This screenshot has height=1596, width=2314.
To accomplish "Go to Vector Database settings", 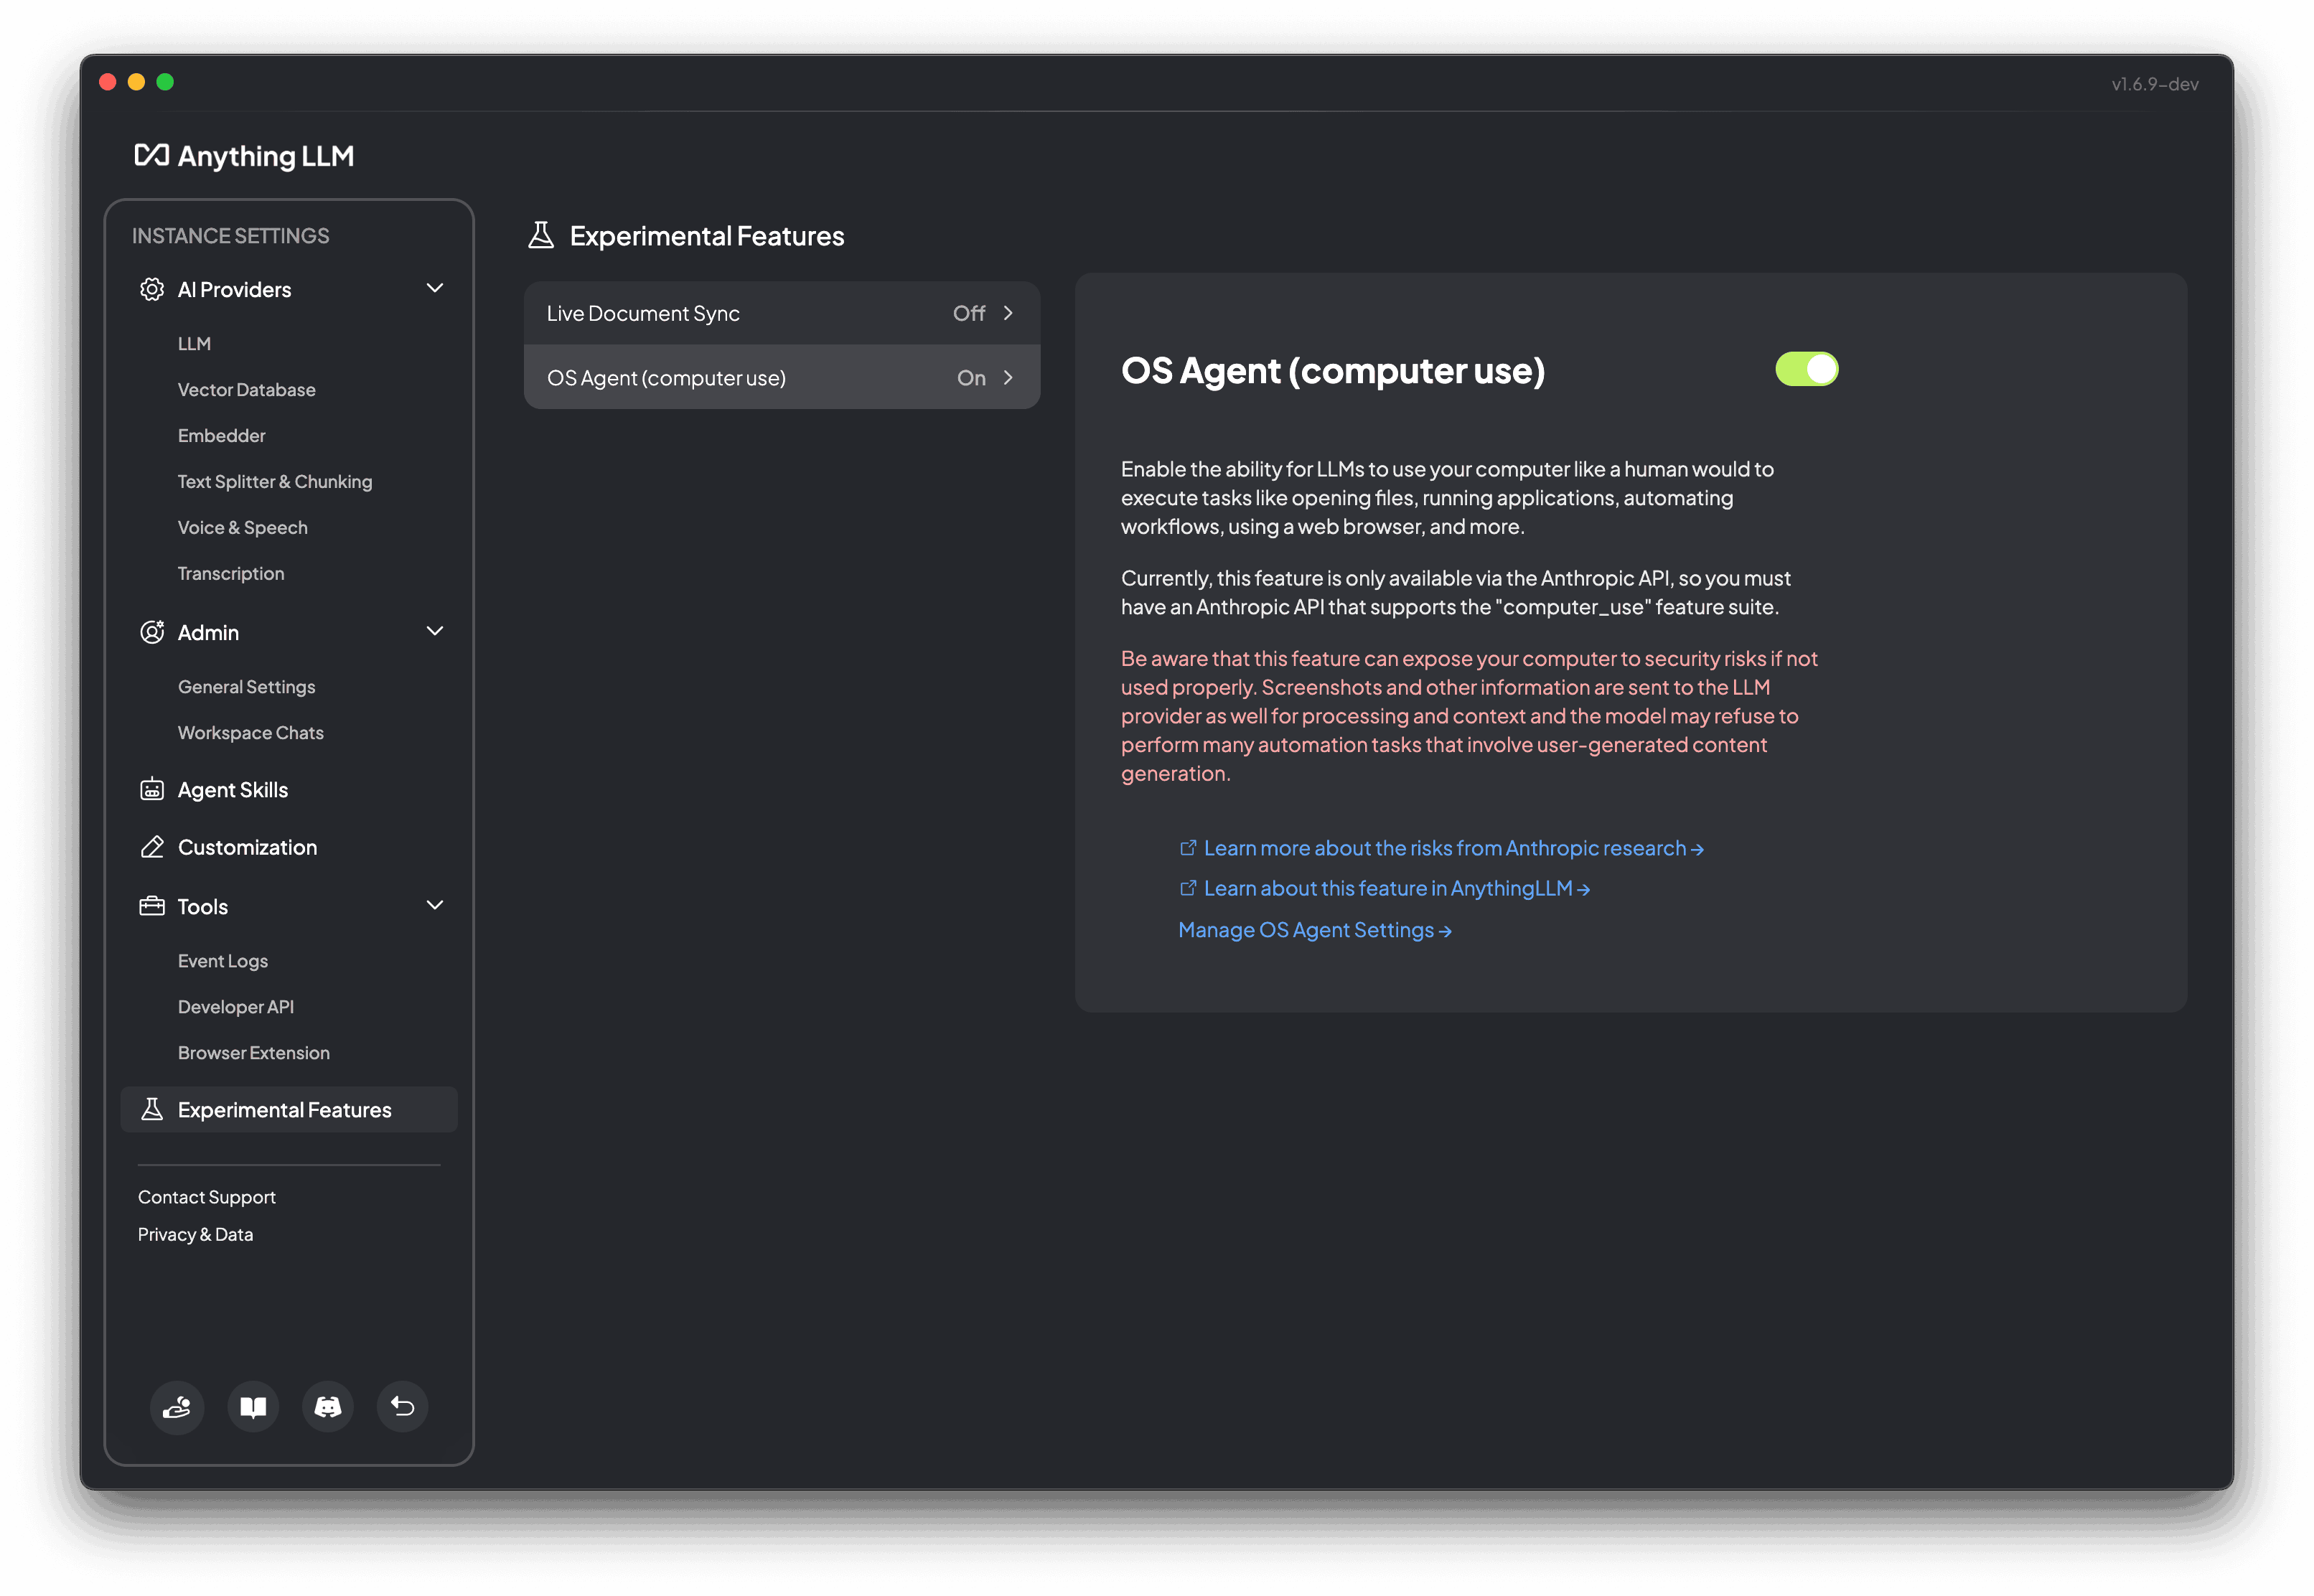I will [x=247, y=390].
